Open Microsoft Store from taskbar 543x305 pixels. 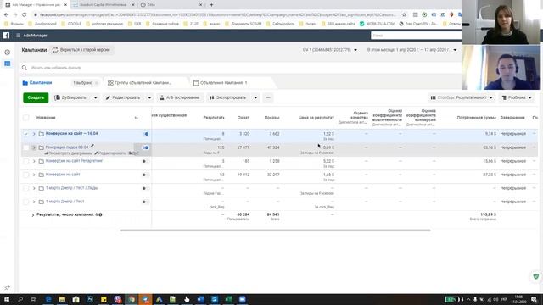(76, 299)
